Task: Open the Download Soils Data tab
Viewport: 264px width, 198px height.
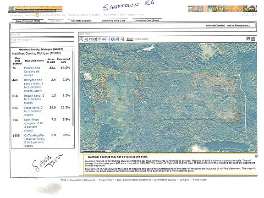Action: tap(114, 20)
